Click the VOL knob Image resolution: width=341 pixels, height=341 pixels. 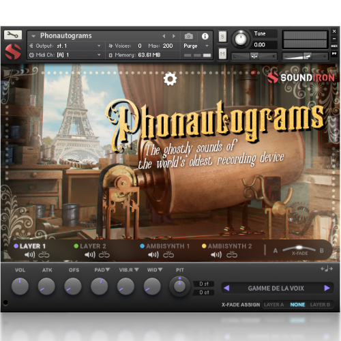[x=20, y=286]
